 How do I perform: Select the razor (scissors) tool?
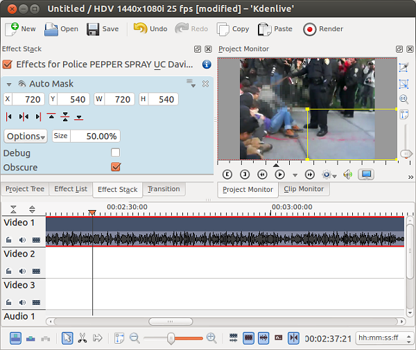[83, 338]
